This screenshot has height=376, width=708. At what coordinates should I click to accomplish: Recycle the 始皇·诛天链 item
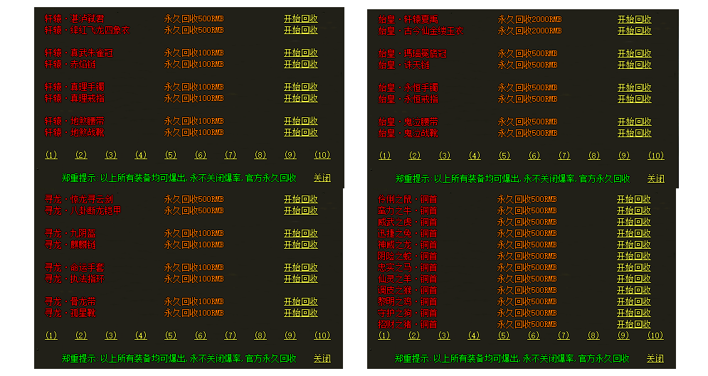coord(634,65)
